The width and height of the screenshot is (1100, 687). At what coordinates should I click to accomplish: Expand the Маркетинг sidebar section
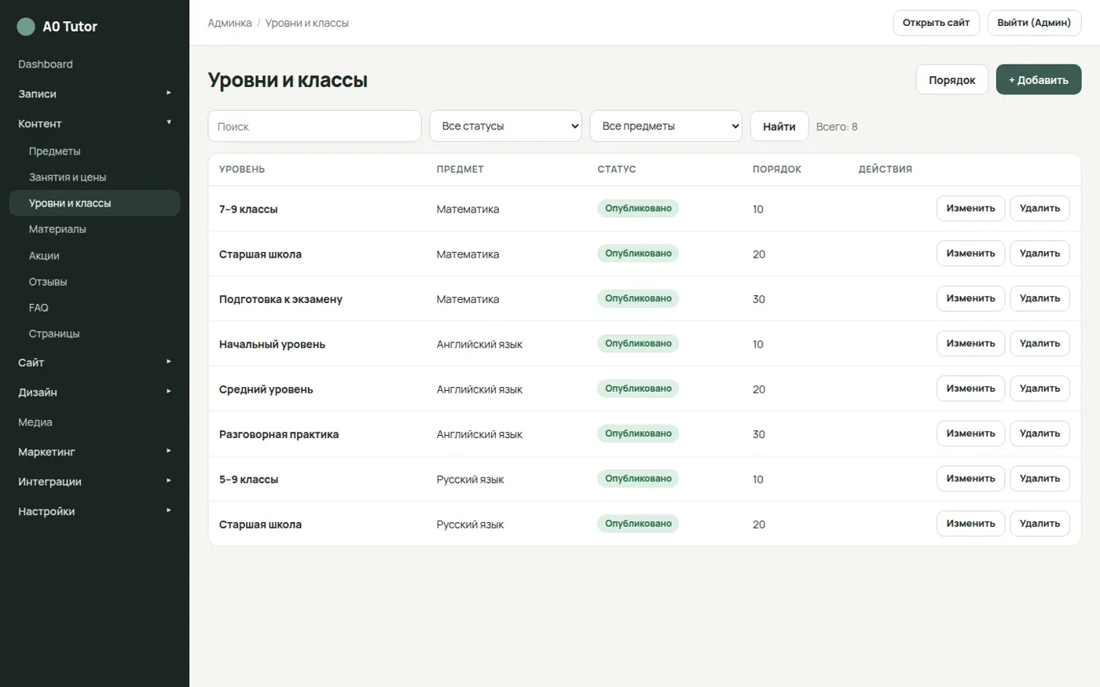94,452
